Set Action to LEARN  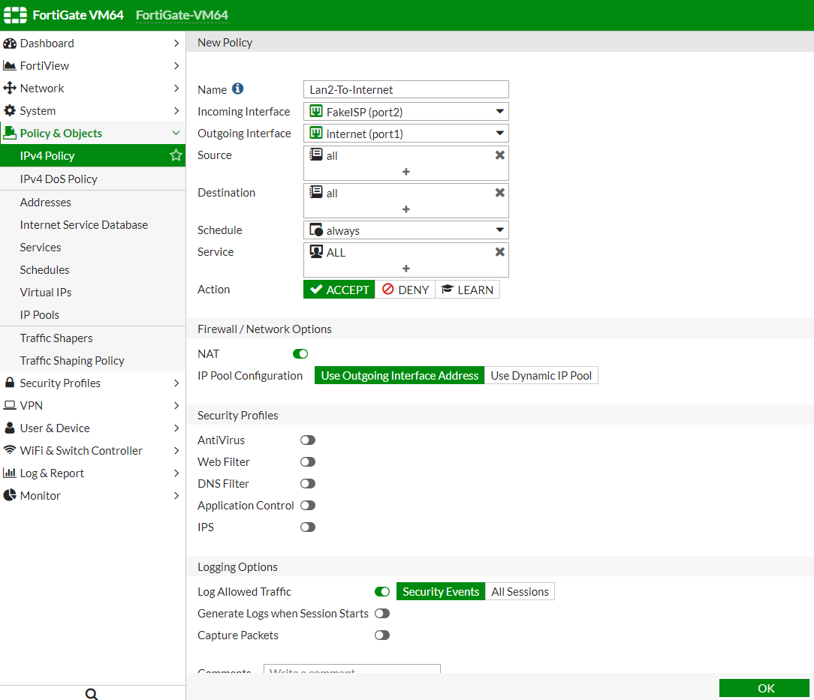click(x=467, y=290)
